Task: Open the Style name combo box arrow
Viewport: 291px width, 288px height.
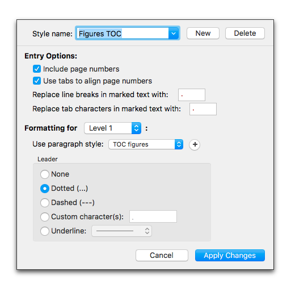Action: 173,34
